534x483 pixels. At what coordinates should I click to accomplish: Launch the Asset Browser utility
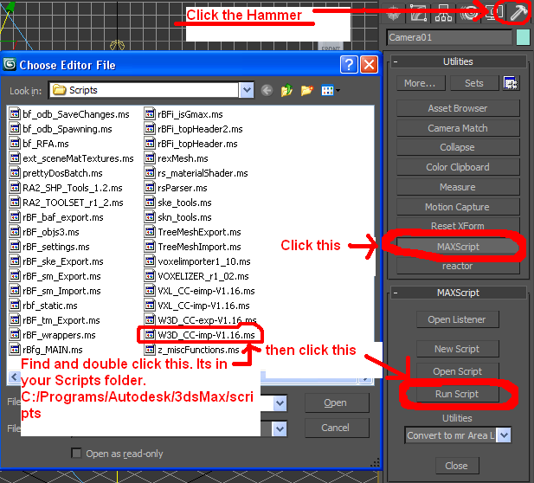pos(458,108)
